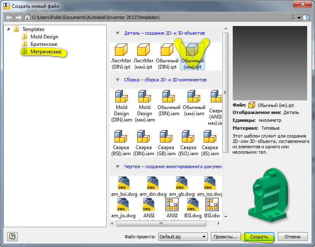Click the Создать button
Image resolution: width=315 pixels, height=247 pixels.
(x=259, y=237)
